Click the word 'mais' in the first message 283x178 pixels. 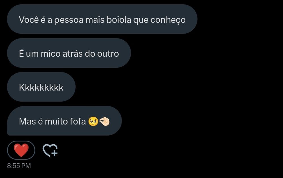click(x=95, y=20)
